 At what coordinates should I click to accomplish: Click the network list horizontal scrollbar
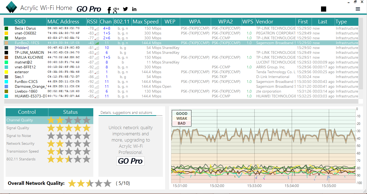pyautogui.click(x=181, y=101)
